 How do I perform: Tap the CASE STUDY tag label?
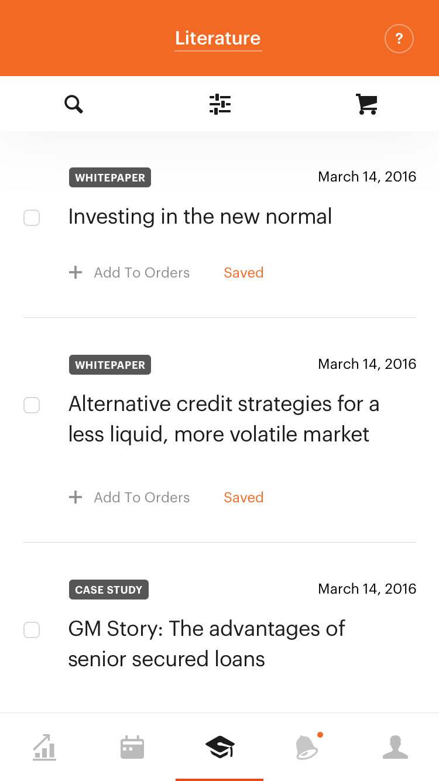point(109,590)
